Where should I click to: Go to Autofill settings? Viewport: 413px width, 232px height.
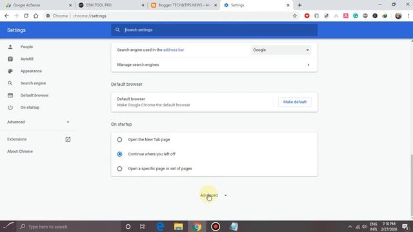click(x=27, y=59)
